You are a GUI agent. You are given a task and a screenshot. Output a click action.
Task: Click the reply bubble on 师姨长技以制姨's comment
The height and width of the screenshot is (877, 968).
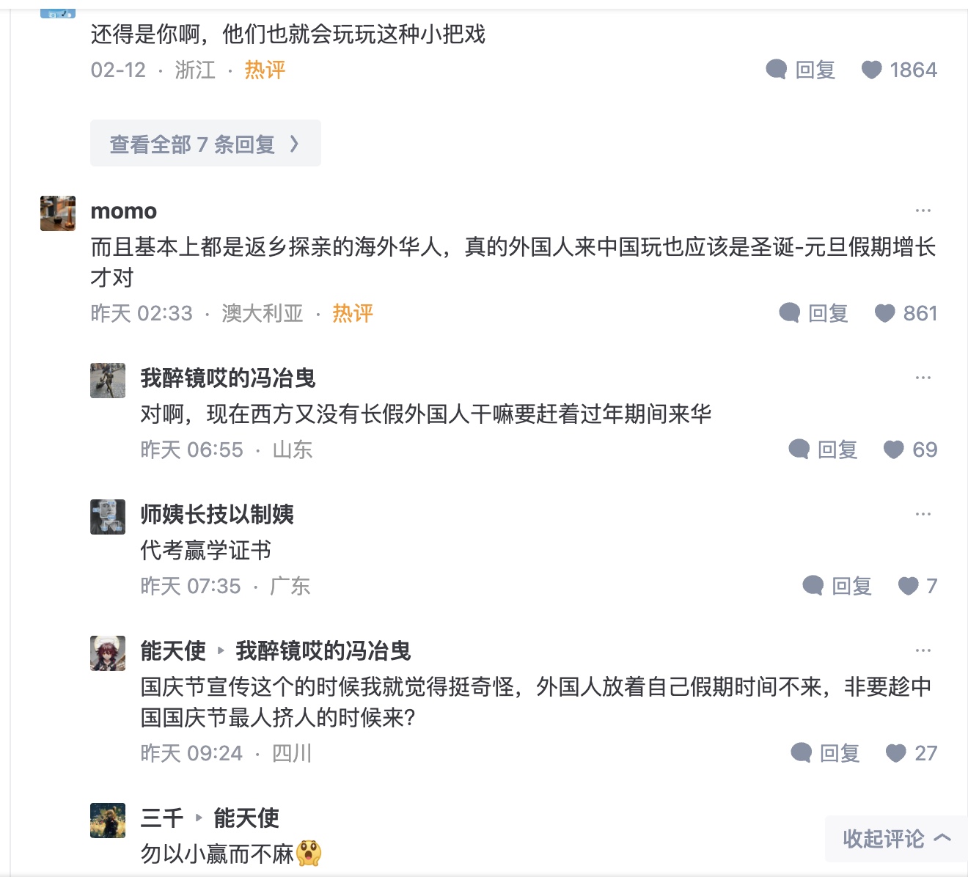[x=813, y=586]
